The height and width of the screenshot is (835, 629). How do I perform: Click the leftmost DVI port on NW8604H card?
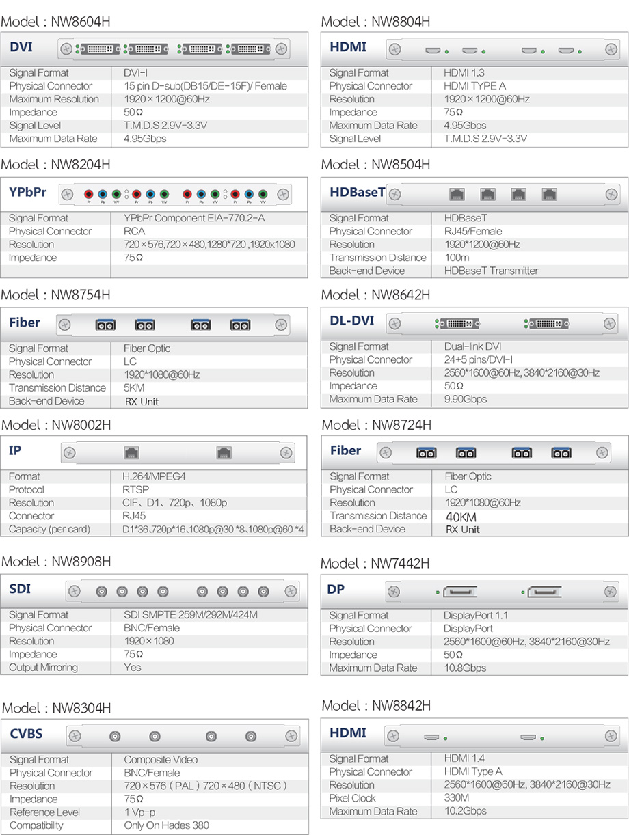point(102,49)
